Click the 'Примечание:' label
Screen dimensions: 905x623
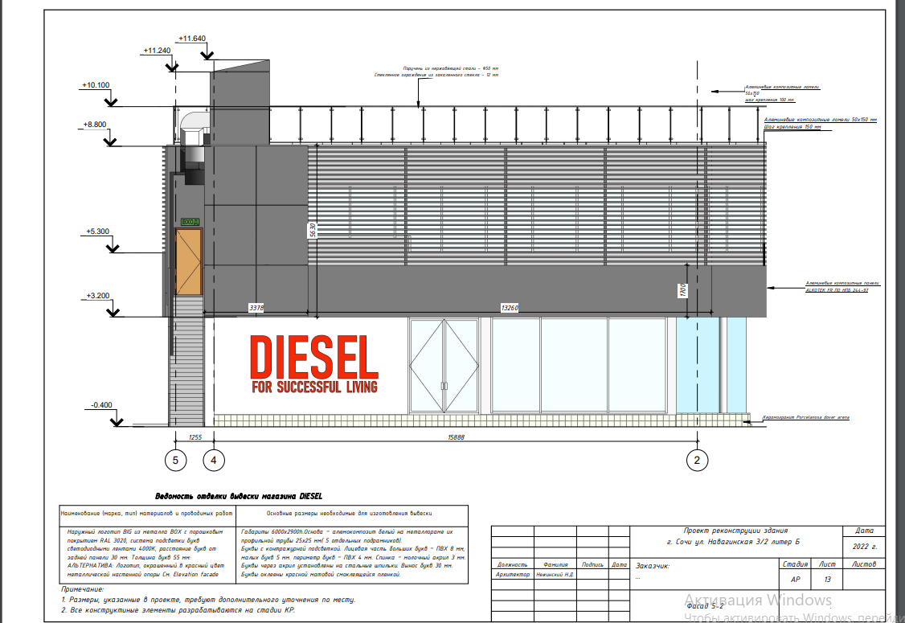coord(82,589)
